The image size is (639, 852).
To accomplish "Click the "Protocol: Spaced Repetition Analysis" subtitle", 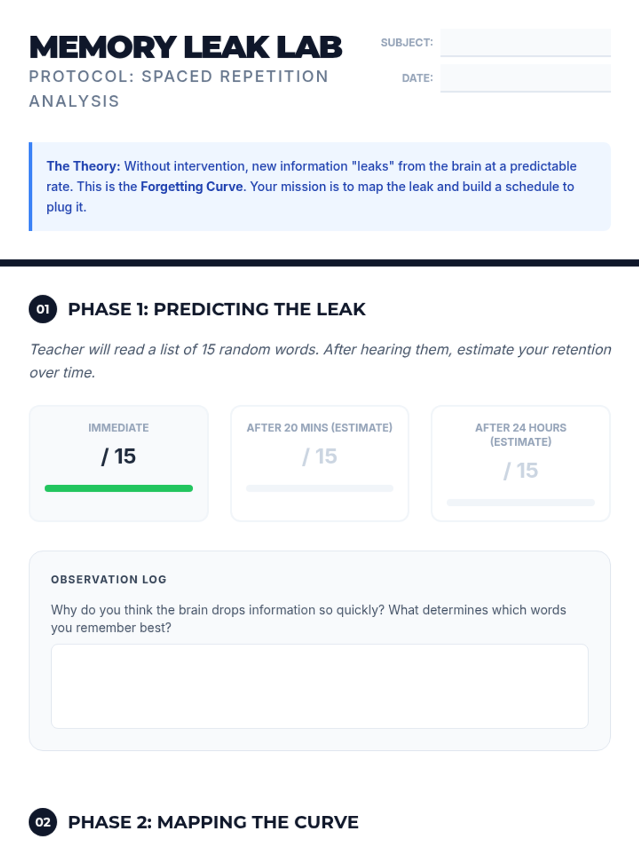I will [x=178, y=88].
